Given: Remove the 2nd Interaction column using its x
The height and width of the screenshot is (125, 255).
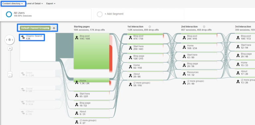Looking at the screenshot, I should click(204, 27).
